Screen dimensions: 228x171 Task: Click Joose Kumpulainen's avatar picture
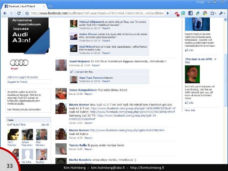[61, 94]
